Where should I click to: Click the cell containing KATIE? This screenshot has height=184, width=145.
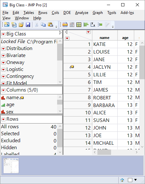pyautogui.click(x=105, y=44)
